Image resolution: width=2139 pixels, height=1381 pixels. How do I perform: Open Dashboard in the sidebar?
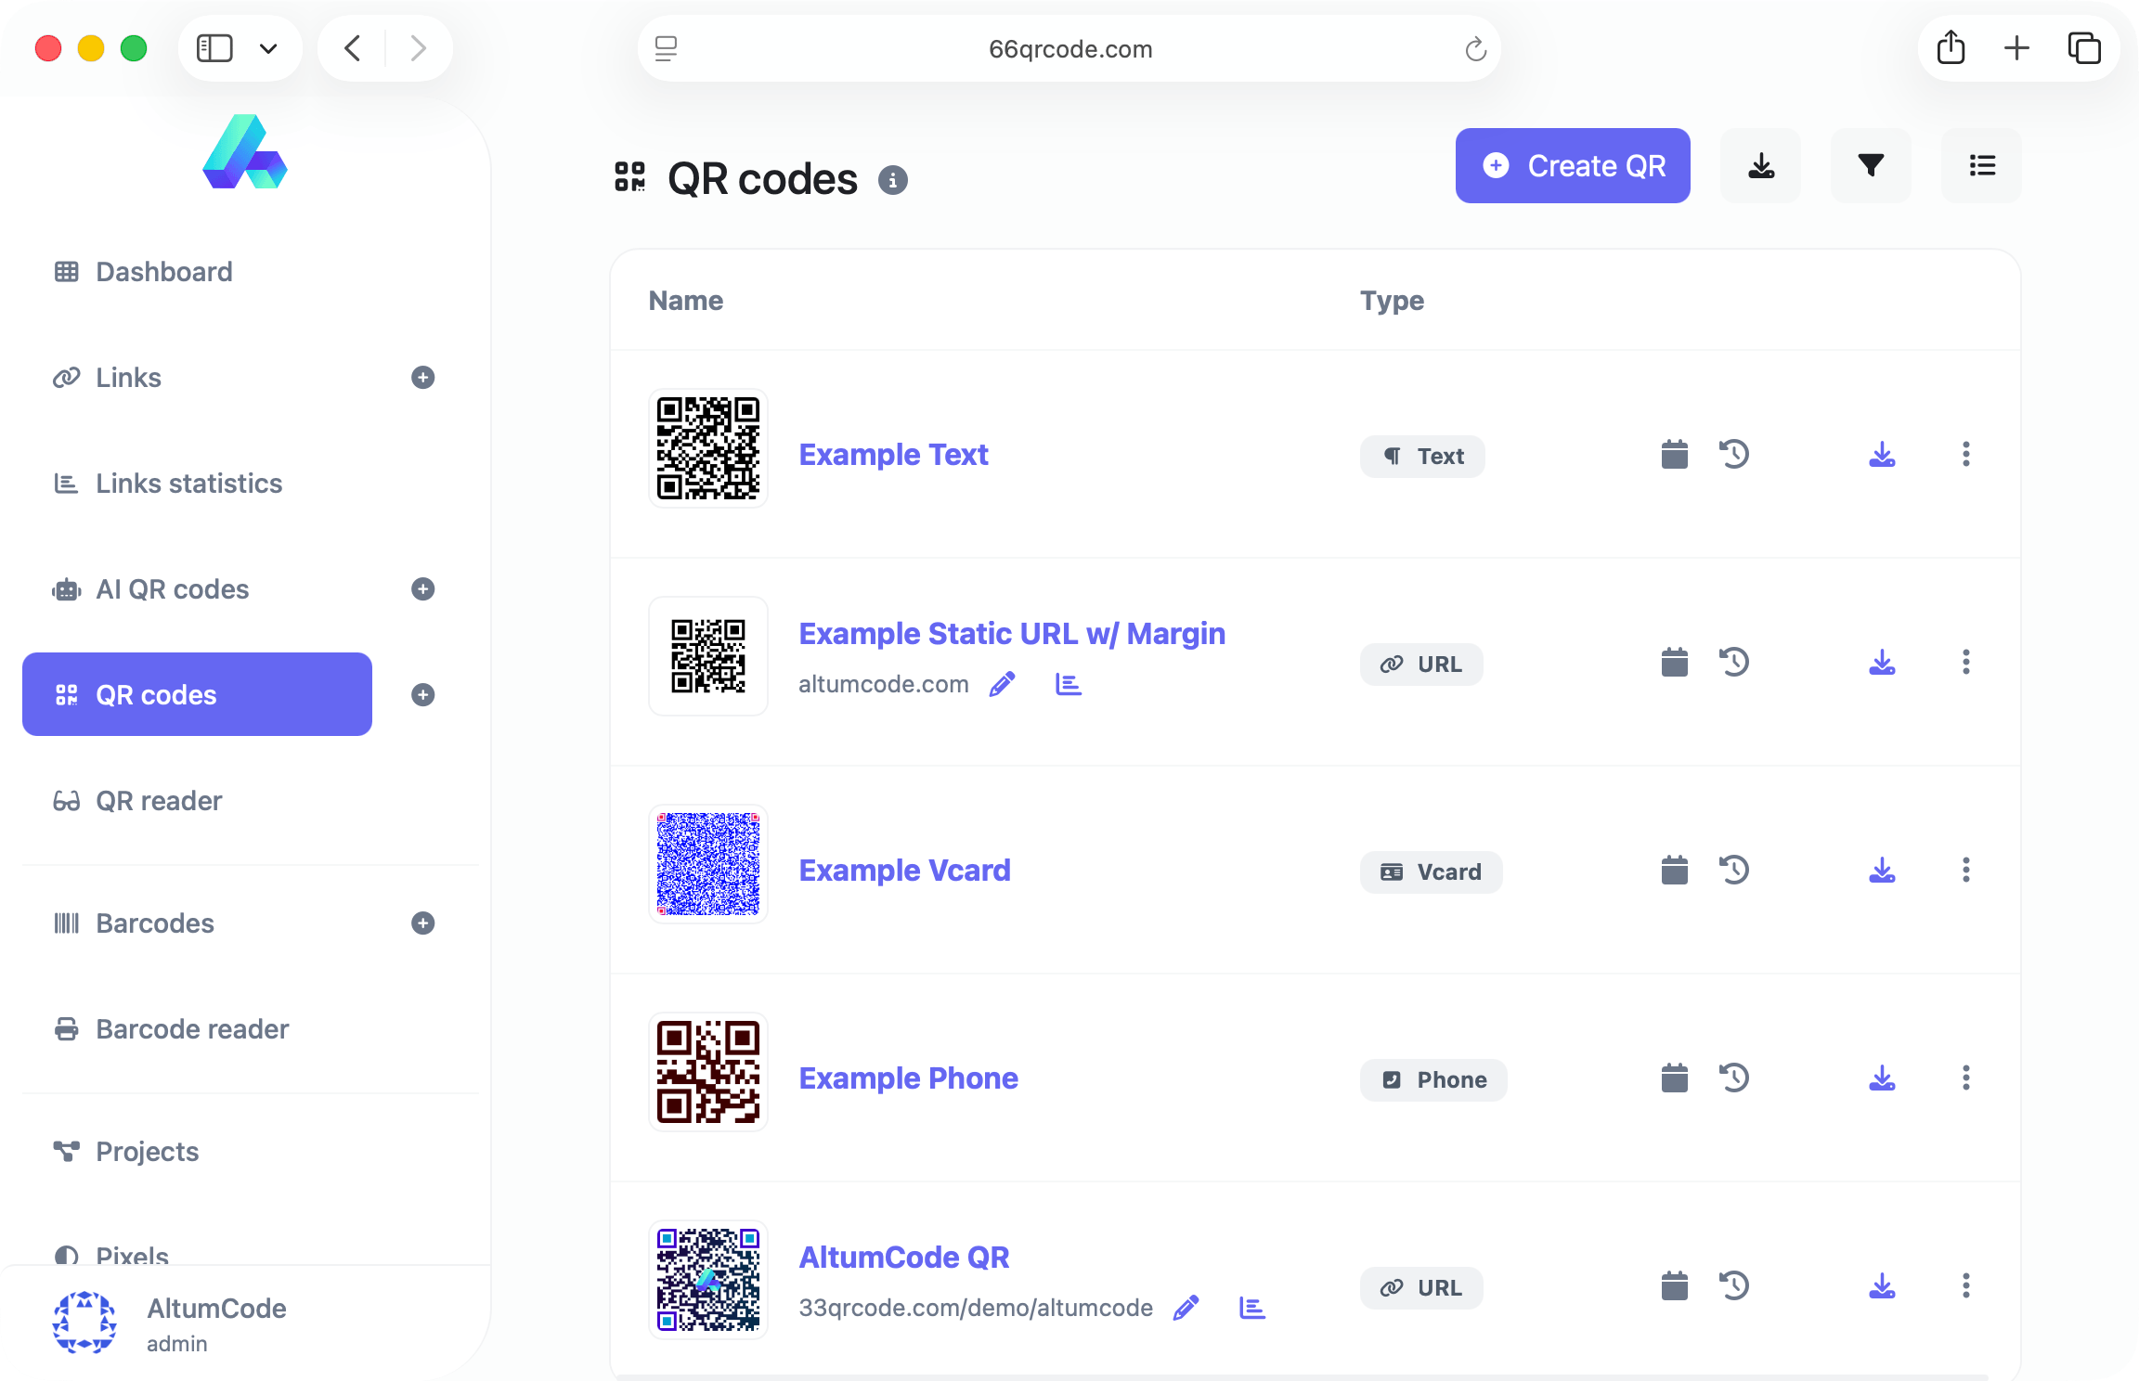click(x=163, y=272)
